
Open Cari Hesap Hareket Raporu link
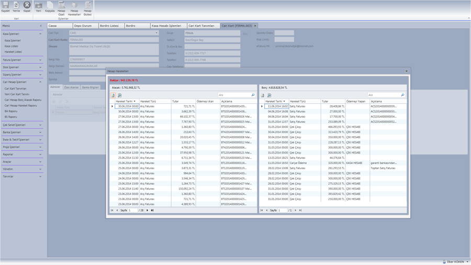[x=21, y=105]
